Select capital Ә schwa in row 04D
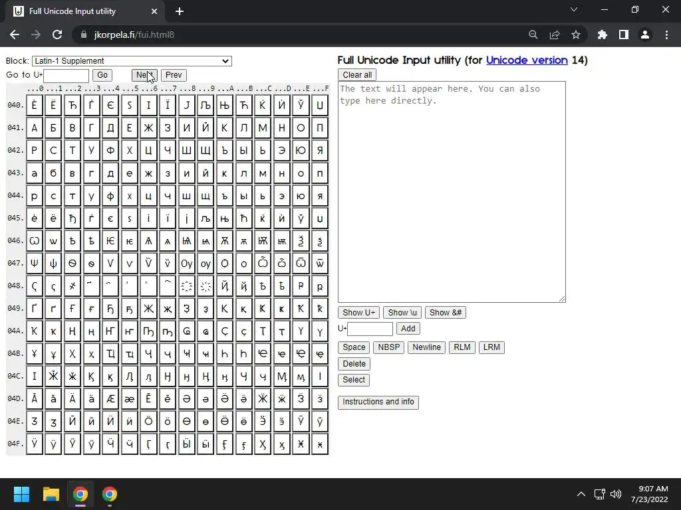The image size is (681, 510). [x=187, y=398]
